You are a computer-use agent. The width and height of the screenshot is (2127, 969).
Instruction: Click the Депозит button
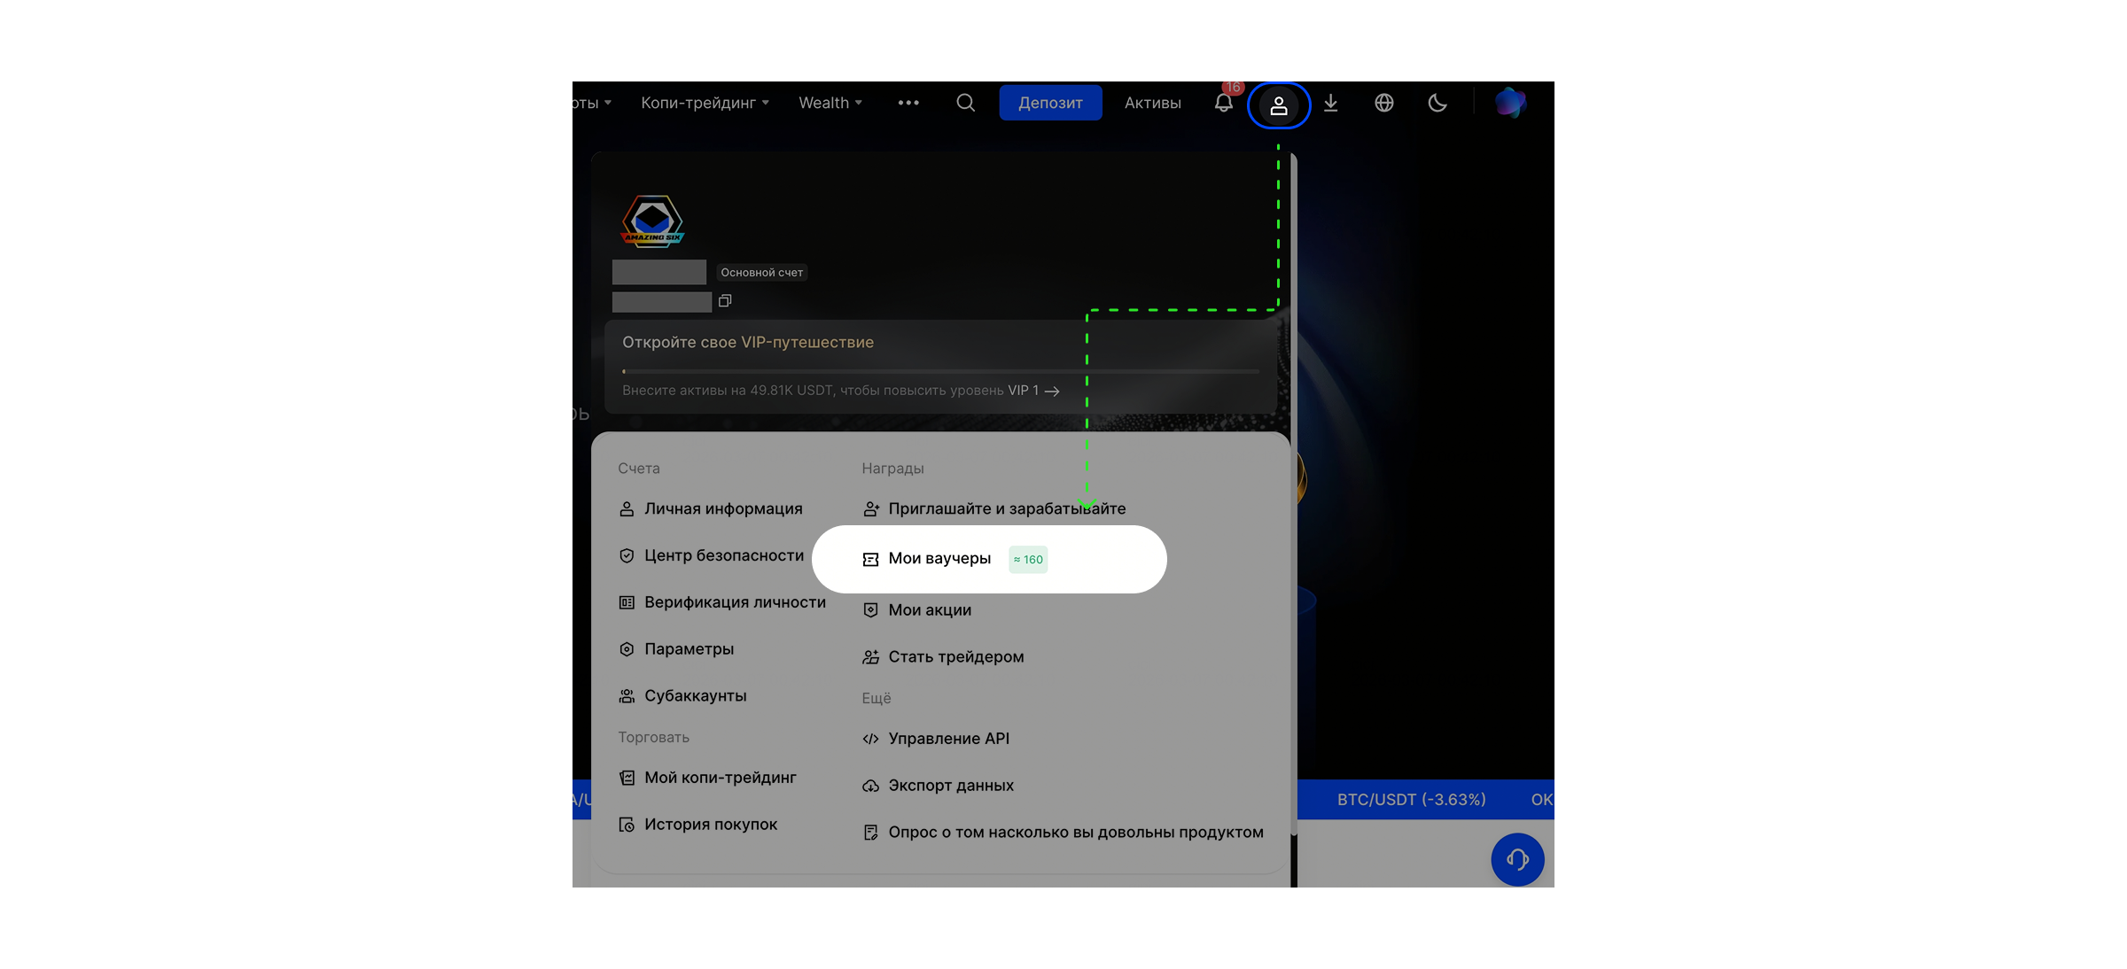(x=1050, y=103)
